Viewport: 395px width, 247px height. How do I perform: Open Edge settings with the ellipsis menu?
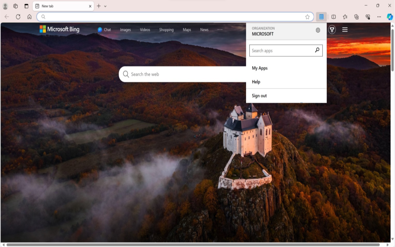point(379,17)
